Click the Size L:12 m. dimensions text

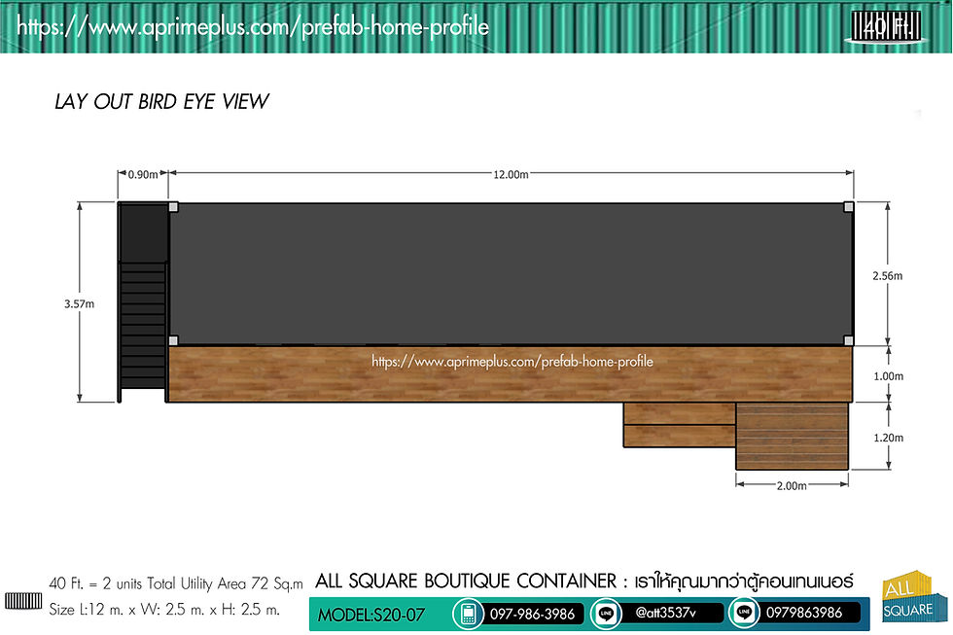tap(164, 609)
